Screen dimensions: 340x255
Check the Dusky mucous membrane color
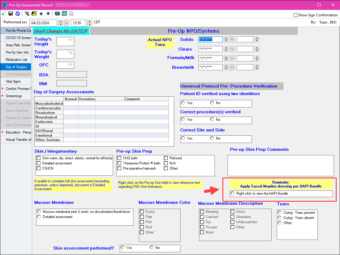pyautogui.click(x=141, y=211)
